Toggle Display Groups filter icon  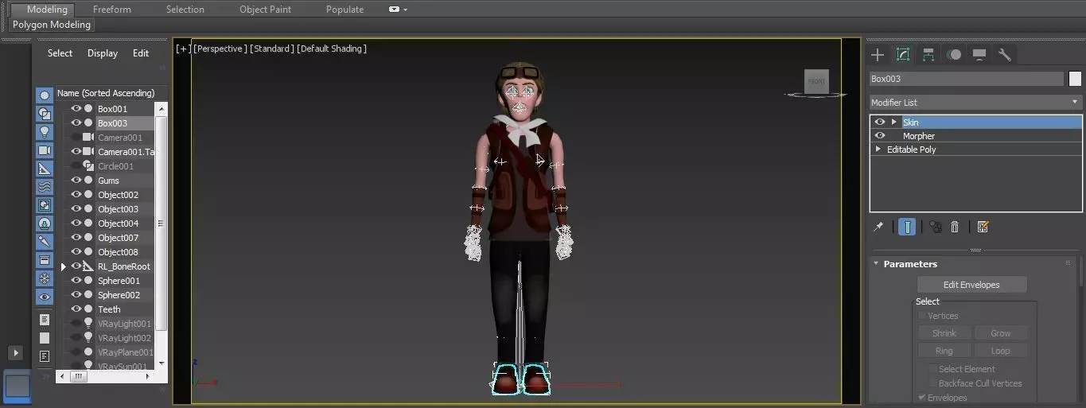click(x=45, y=205)
